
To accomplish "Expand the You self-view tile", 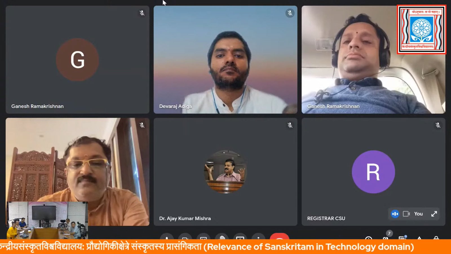I will tap(434, 214).
